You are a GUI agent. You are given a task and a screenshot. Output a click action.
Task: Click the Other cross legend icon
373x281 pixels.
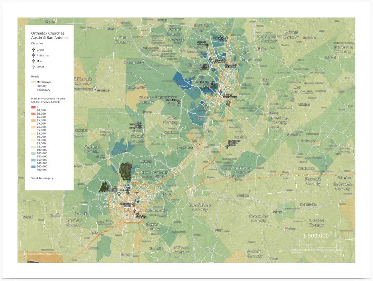[33, 67]
